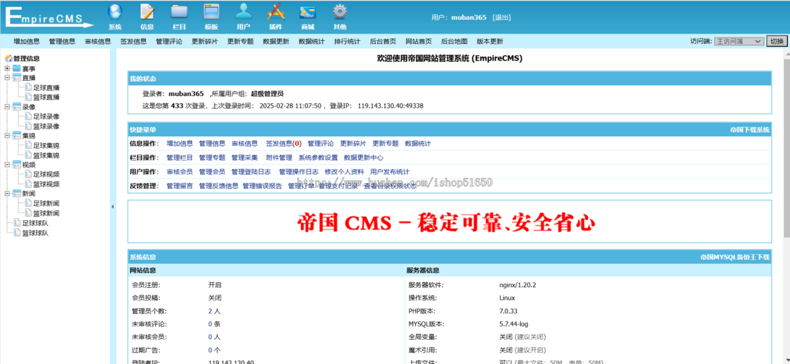Screen dimensions: 790x364
Task: Open 网站首页 menu item
Action: point(419,41)
